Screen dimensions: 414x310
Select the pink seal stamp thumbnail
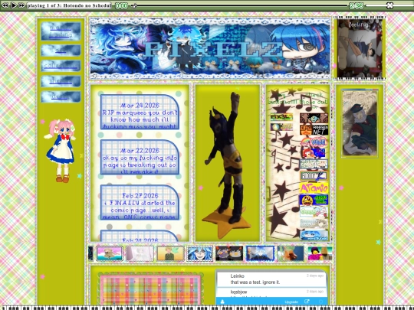click(x=110, y=253)
